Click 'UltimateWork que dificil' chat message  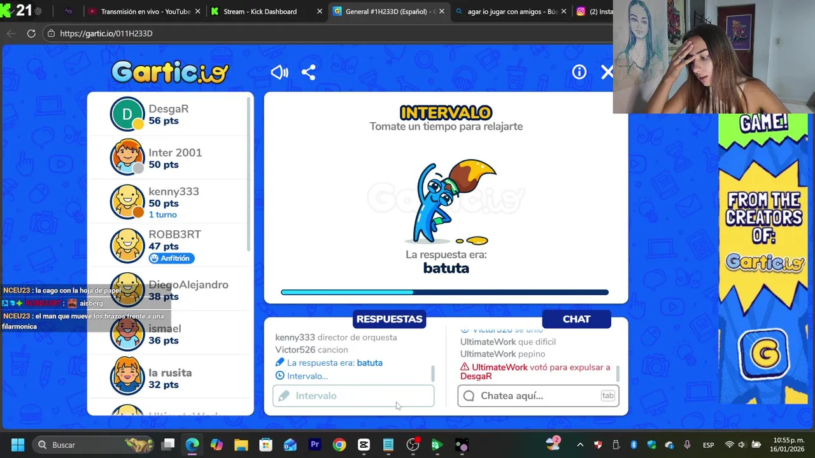coord(508,342)
